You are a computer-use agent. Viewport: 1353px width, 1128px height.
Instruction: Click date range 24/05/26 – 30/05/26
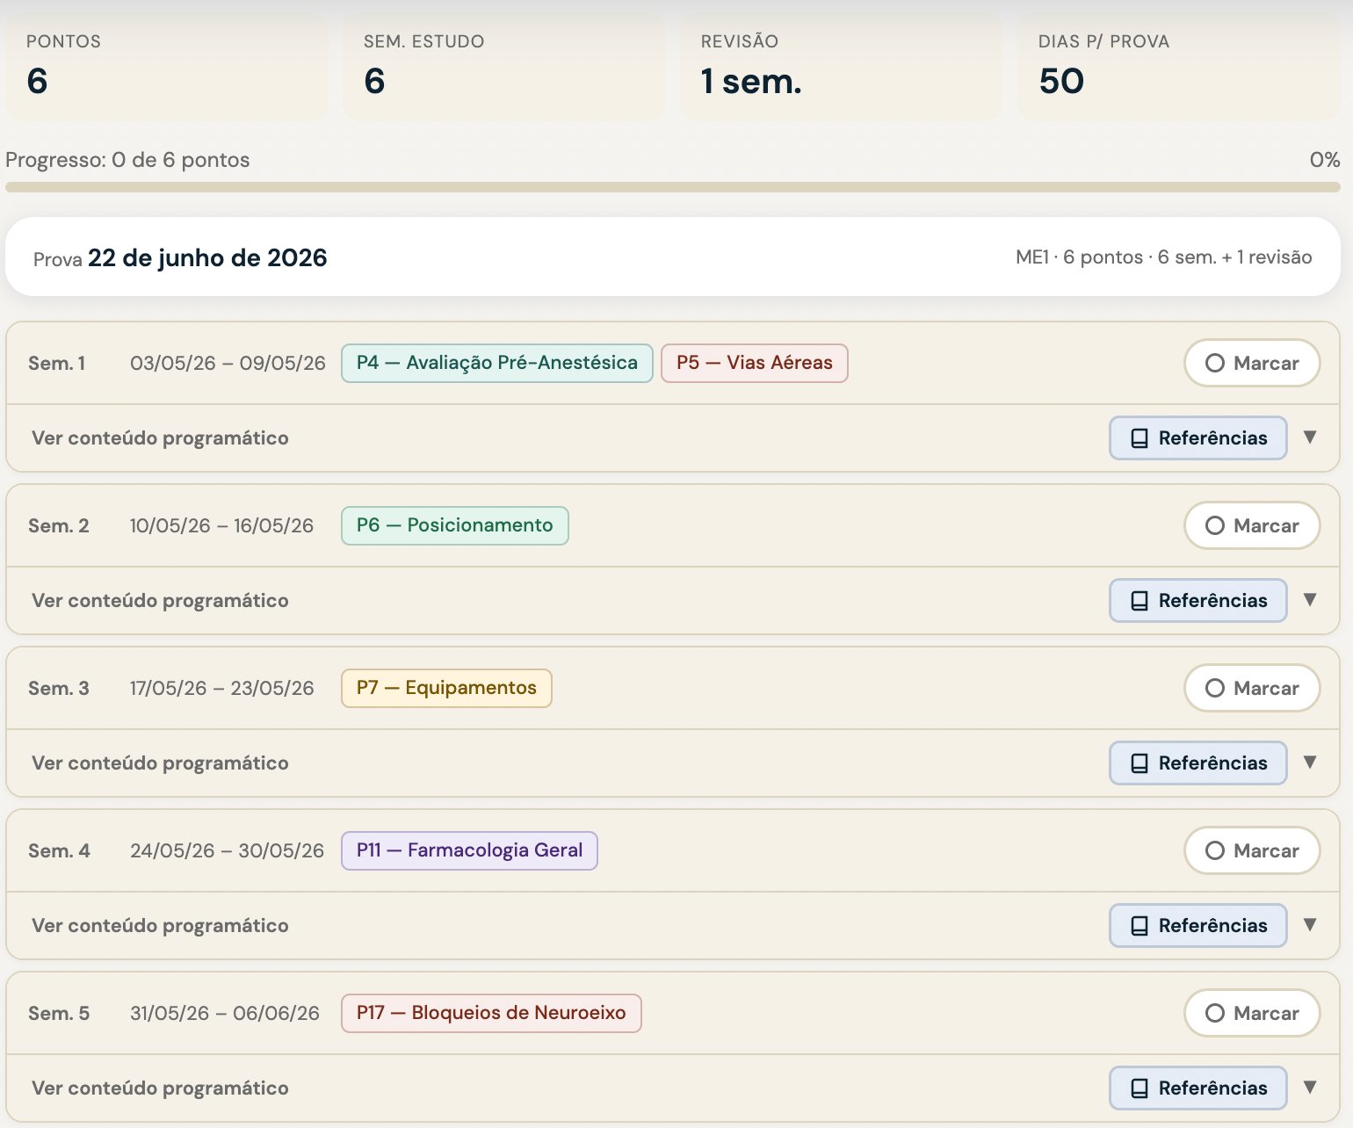227,850
